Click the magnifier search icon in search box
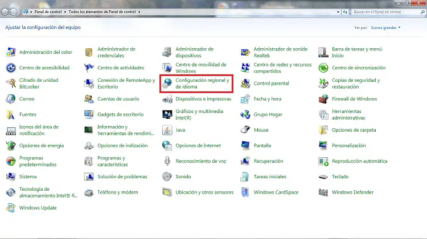 click(422, 12)
